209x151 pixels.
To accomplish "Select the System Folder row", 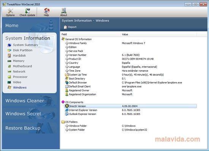I will 131,130.
